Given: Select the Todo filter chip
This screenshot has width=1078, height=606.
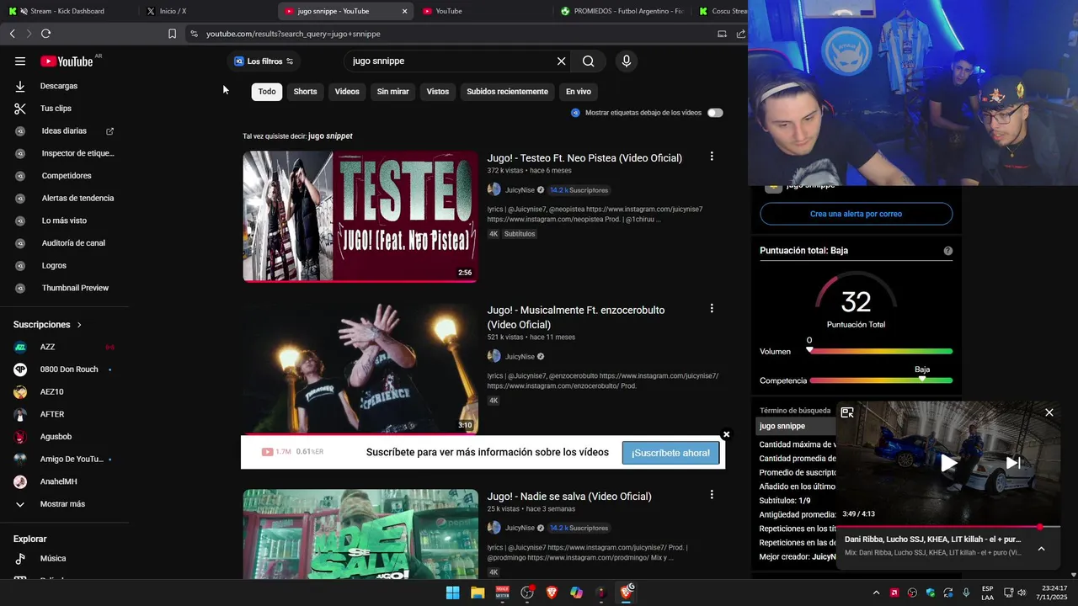Looking at the screenshot, I should 267,92.
